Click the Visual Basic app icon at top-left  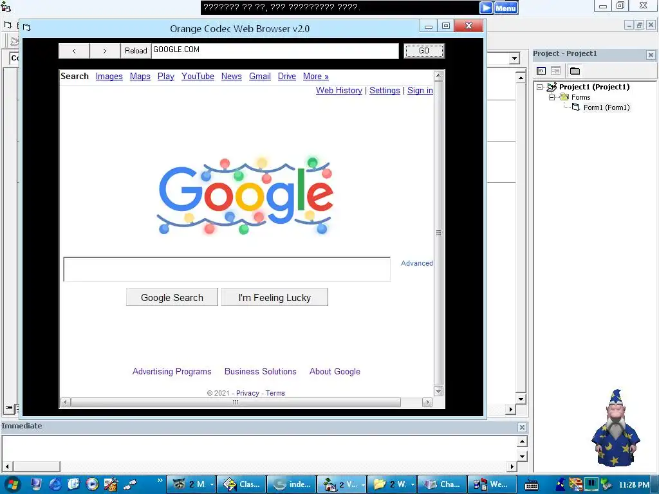5,6
